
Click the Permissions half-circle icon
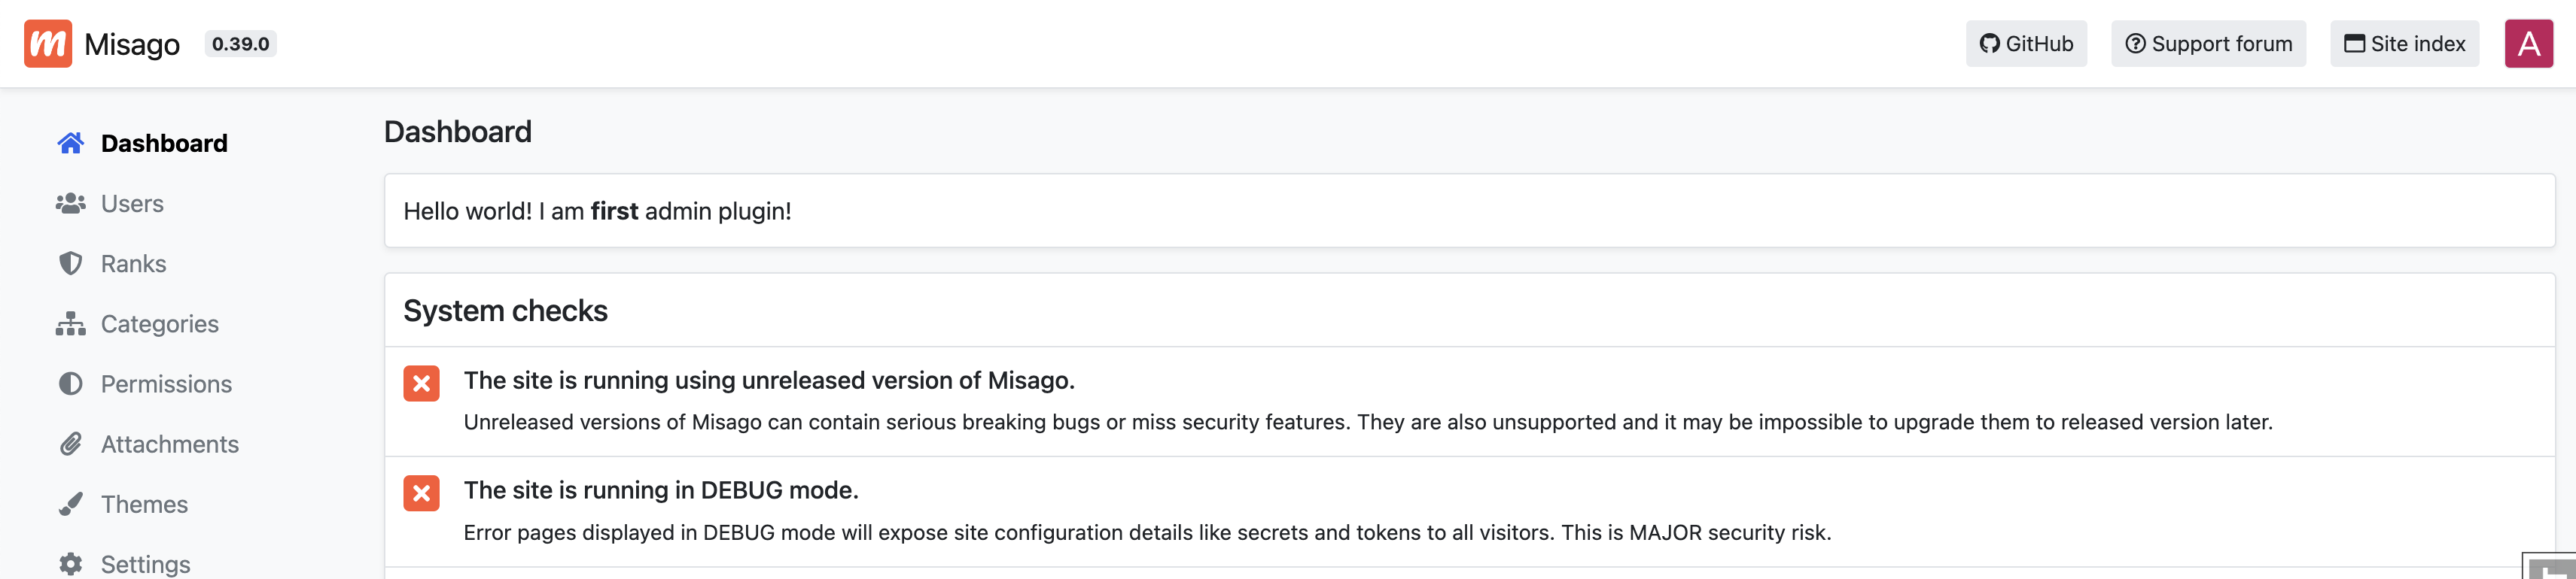(70, 384)
